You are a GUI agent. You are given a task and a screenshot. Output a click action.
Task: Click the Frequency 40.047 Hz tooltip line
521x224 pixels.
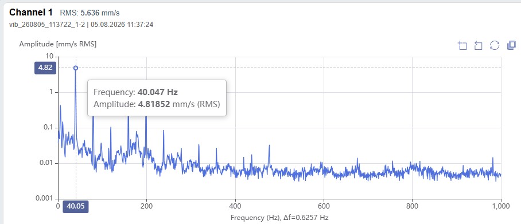(x=135, y=92)
